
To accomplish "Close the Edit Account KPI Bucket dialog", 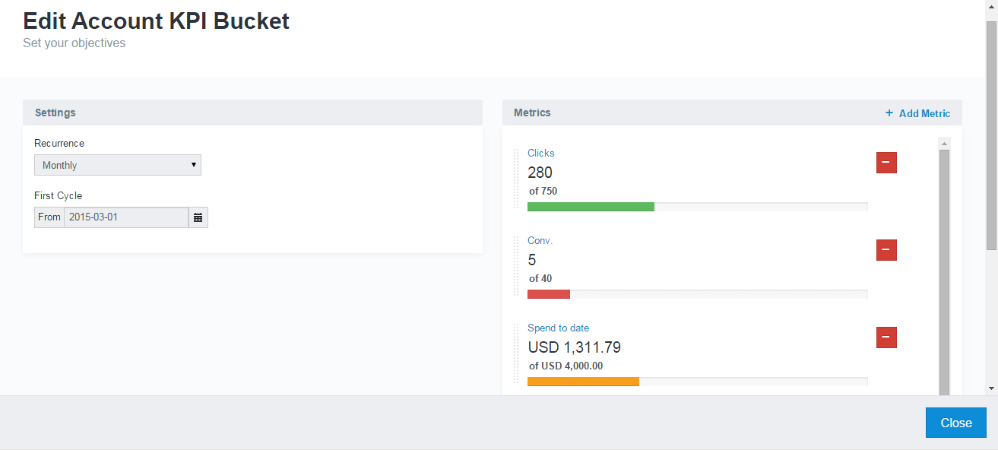I will click(x=956, y=423).
